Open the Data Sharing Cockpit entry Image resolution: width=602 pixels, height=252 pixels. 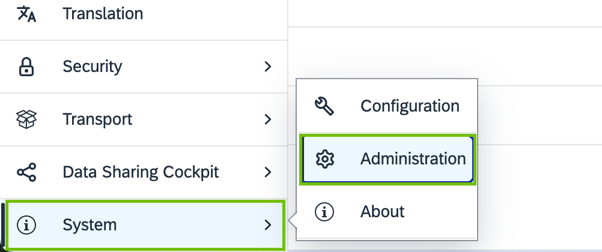(141, 173)
